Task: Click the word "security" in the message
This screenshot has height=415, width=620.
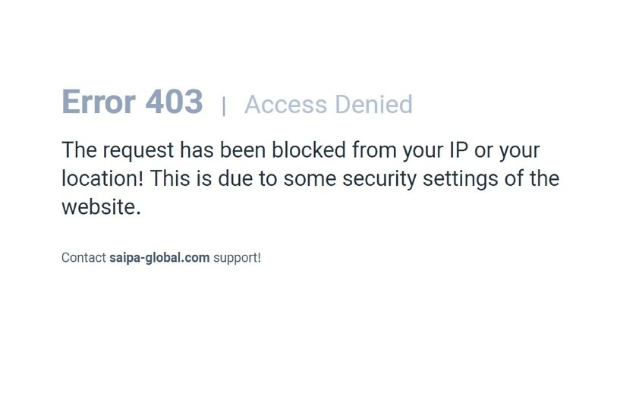Action: tap(379, 179)
